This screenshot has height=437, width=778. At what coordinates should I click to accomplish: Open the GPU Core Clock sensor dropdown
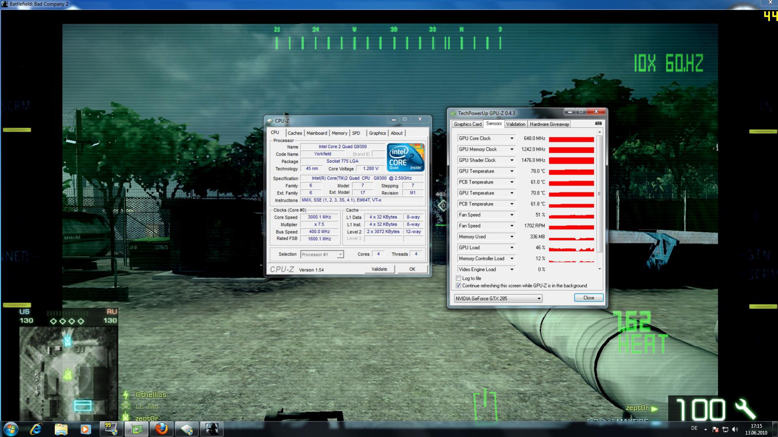pyautogui.click(x=512, y=139)
